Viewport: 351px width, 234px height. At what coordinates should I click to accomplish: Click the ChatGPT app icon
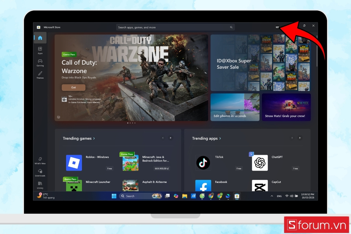point(260,163)
